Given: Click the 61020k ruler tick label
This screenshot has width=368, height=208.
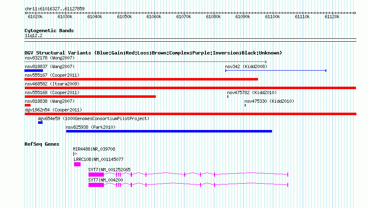Looking at the screenshot, I should 35,17.
